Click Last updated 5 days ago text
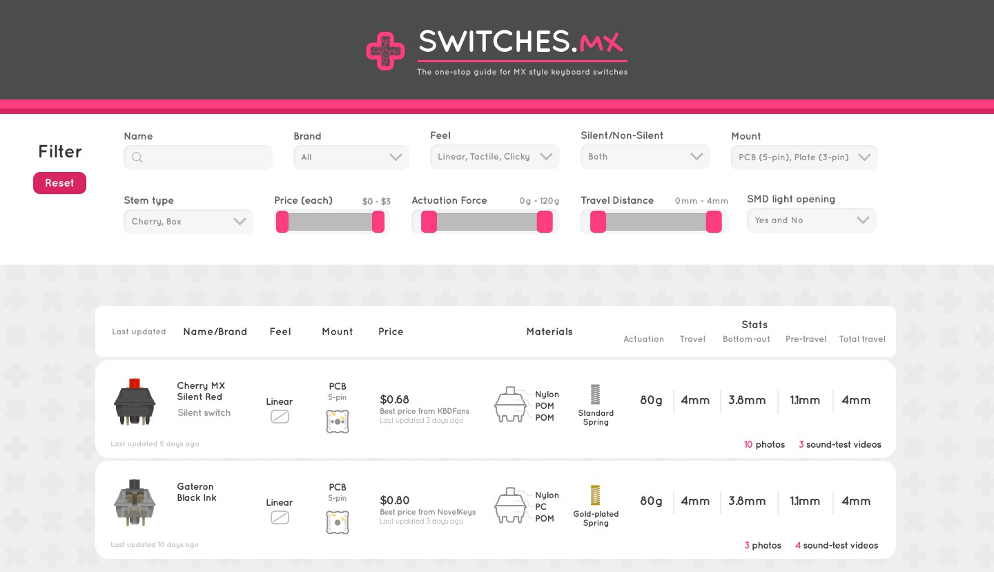This screenshot has height=572, width=994. tap(155, 444)
